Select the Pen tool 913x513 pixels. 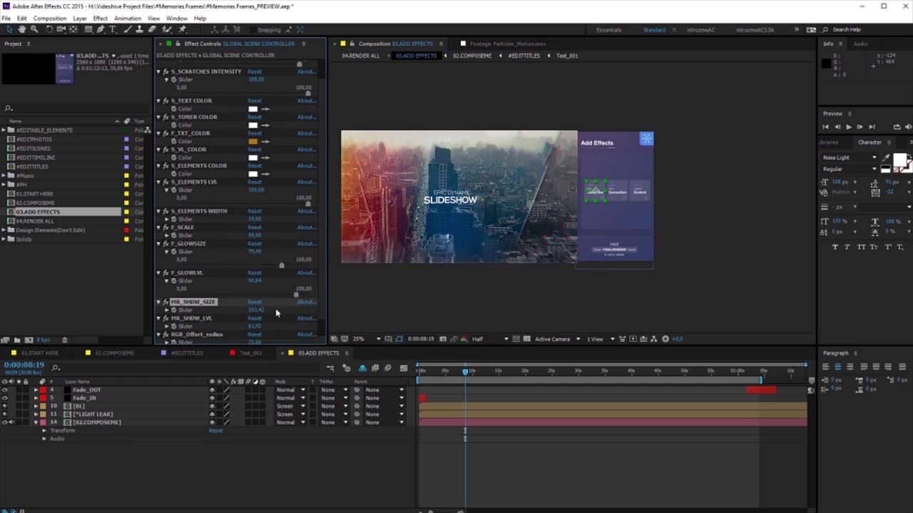point(101,29)
